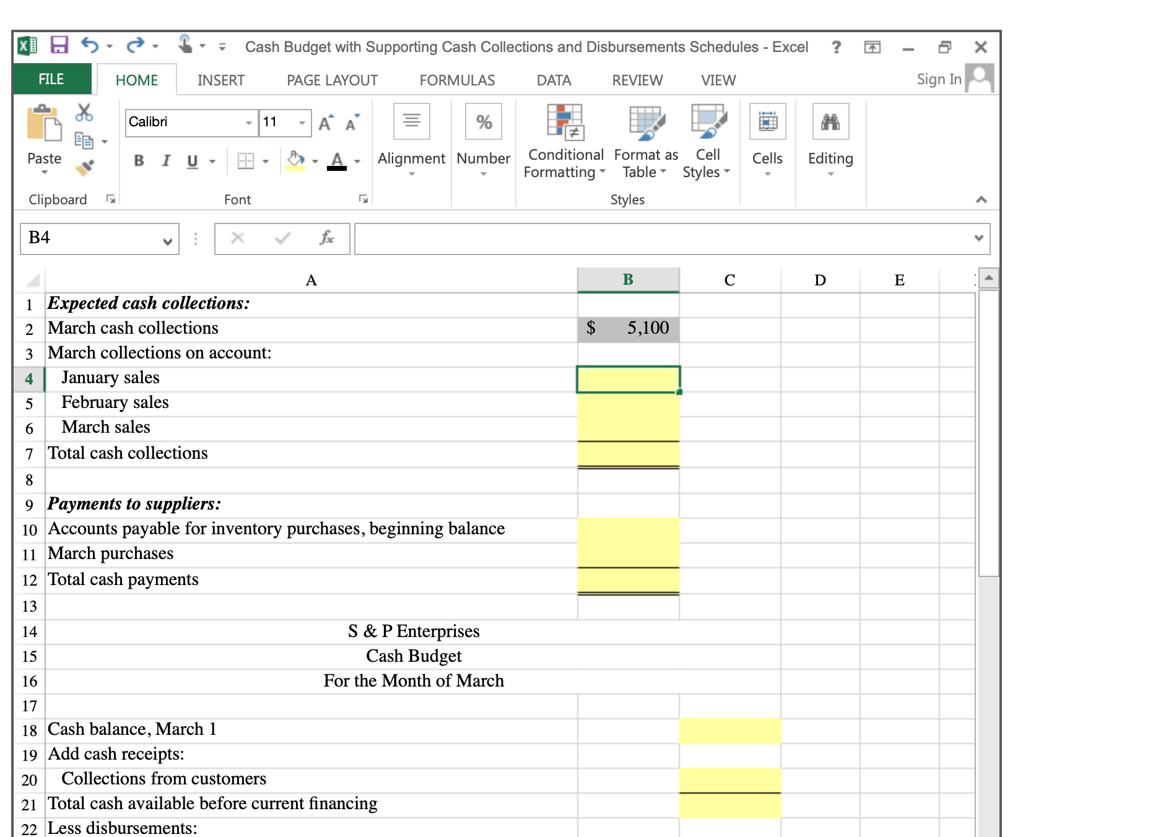This screenshot has width=1158, height=837.
Task: Expand the font size dropdown
Action: point(302,123)
